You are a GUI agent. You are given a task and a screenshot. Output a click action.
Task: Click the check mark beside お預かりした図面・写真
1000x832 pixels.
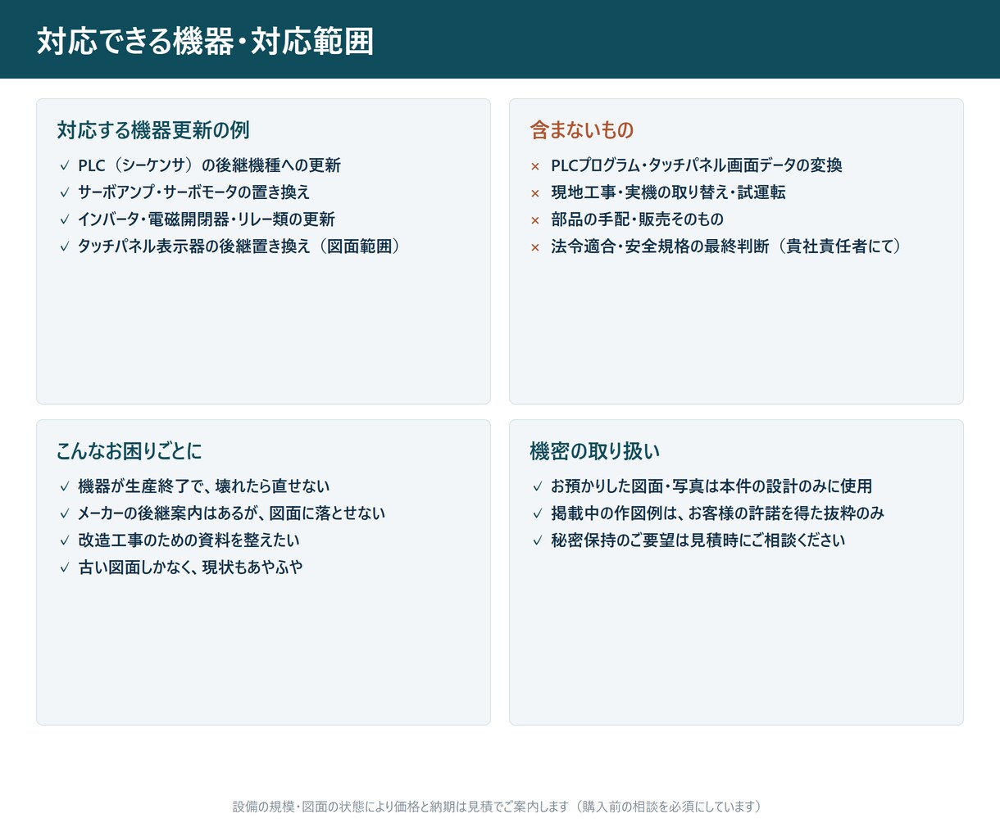pos(538,486)
